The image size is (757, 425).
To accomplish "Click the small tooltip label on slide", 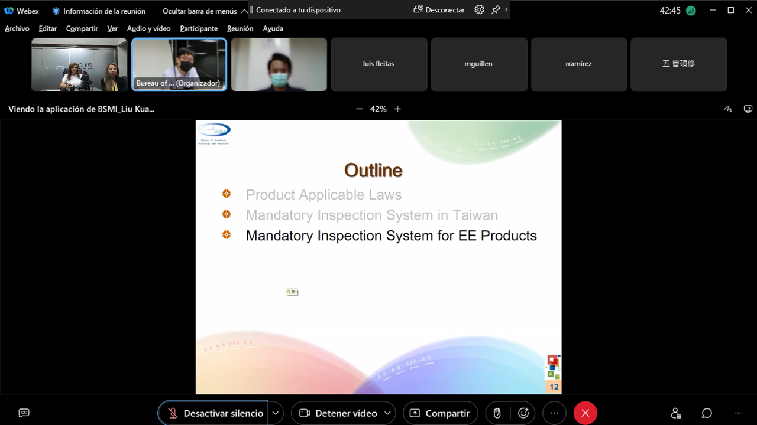I will pos(292,292).
